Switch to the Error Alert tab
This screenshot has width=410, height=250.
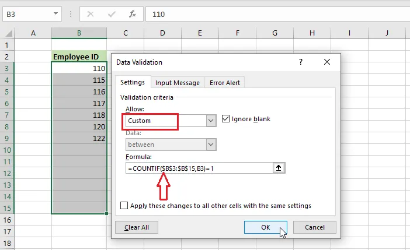pos(225,83)
